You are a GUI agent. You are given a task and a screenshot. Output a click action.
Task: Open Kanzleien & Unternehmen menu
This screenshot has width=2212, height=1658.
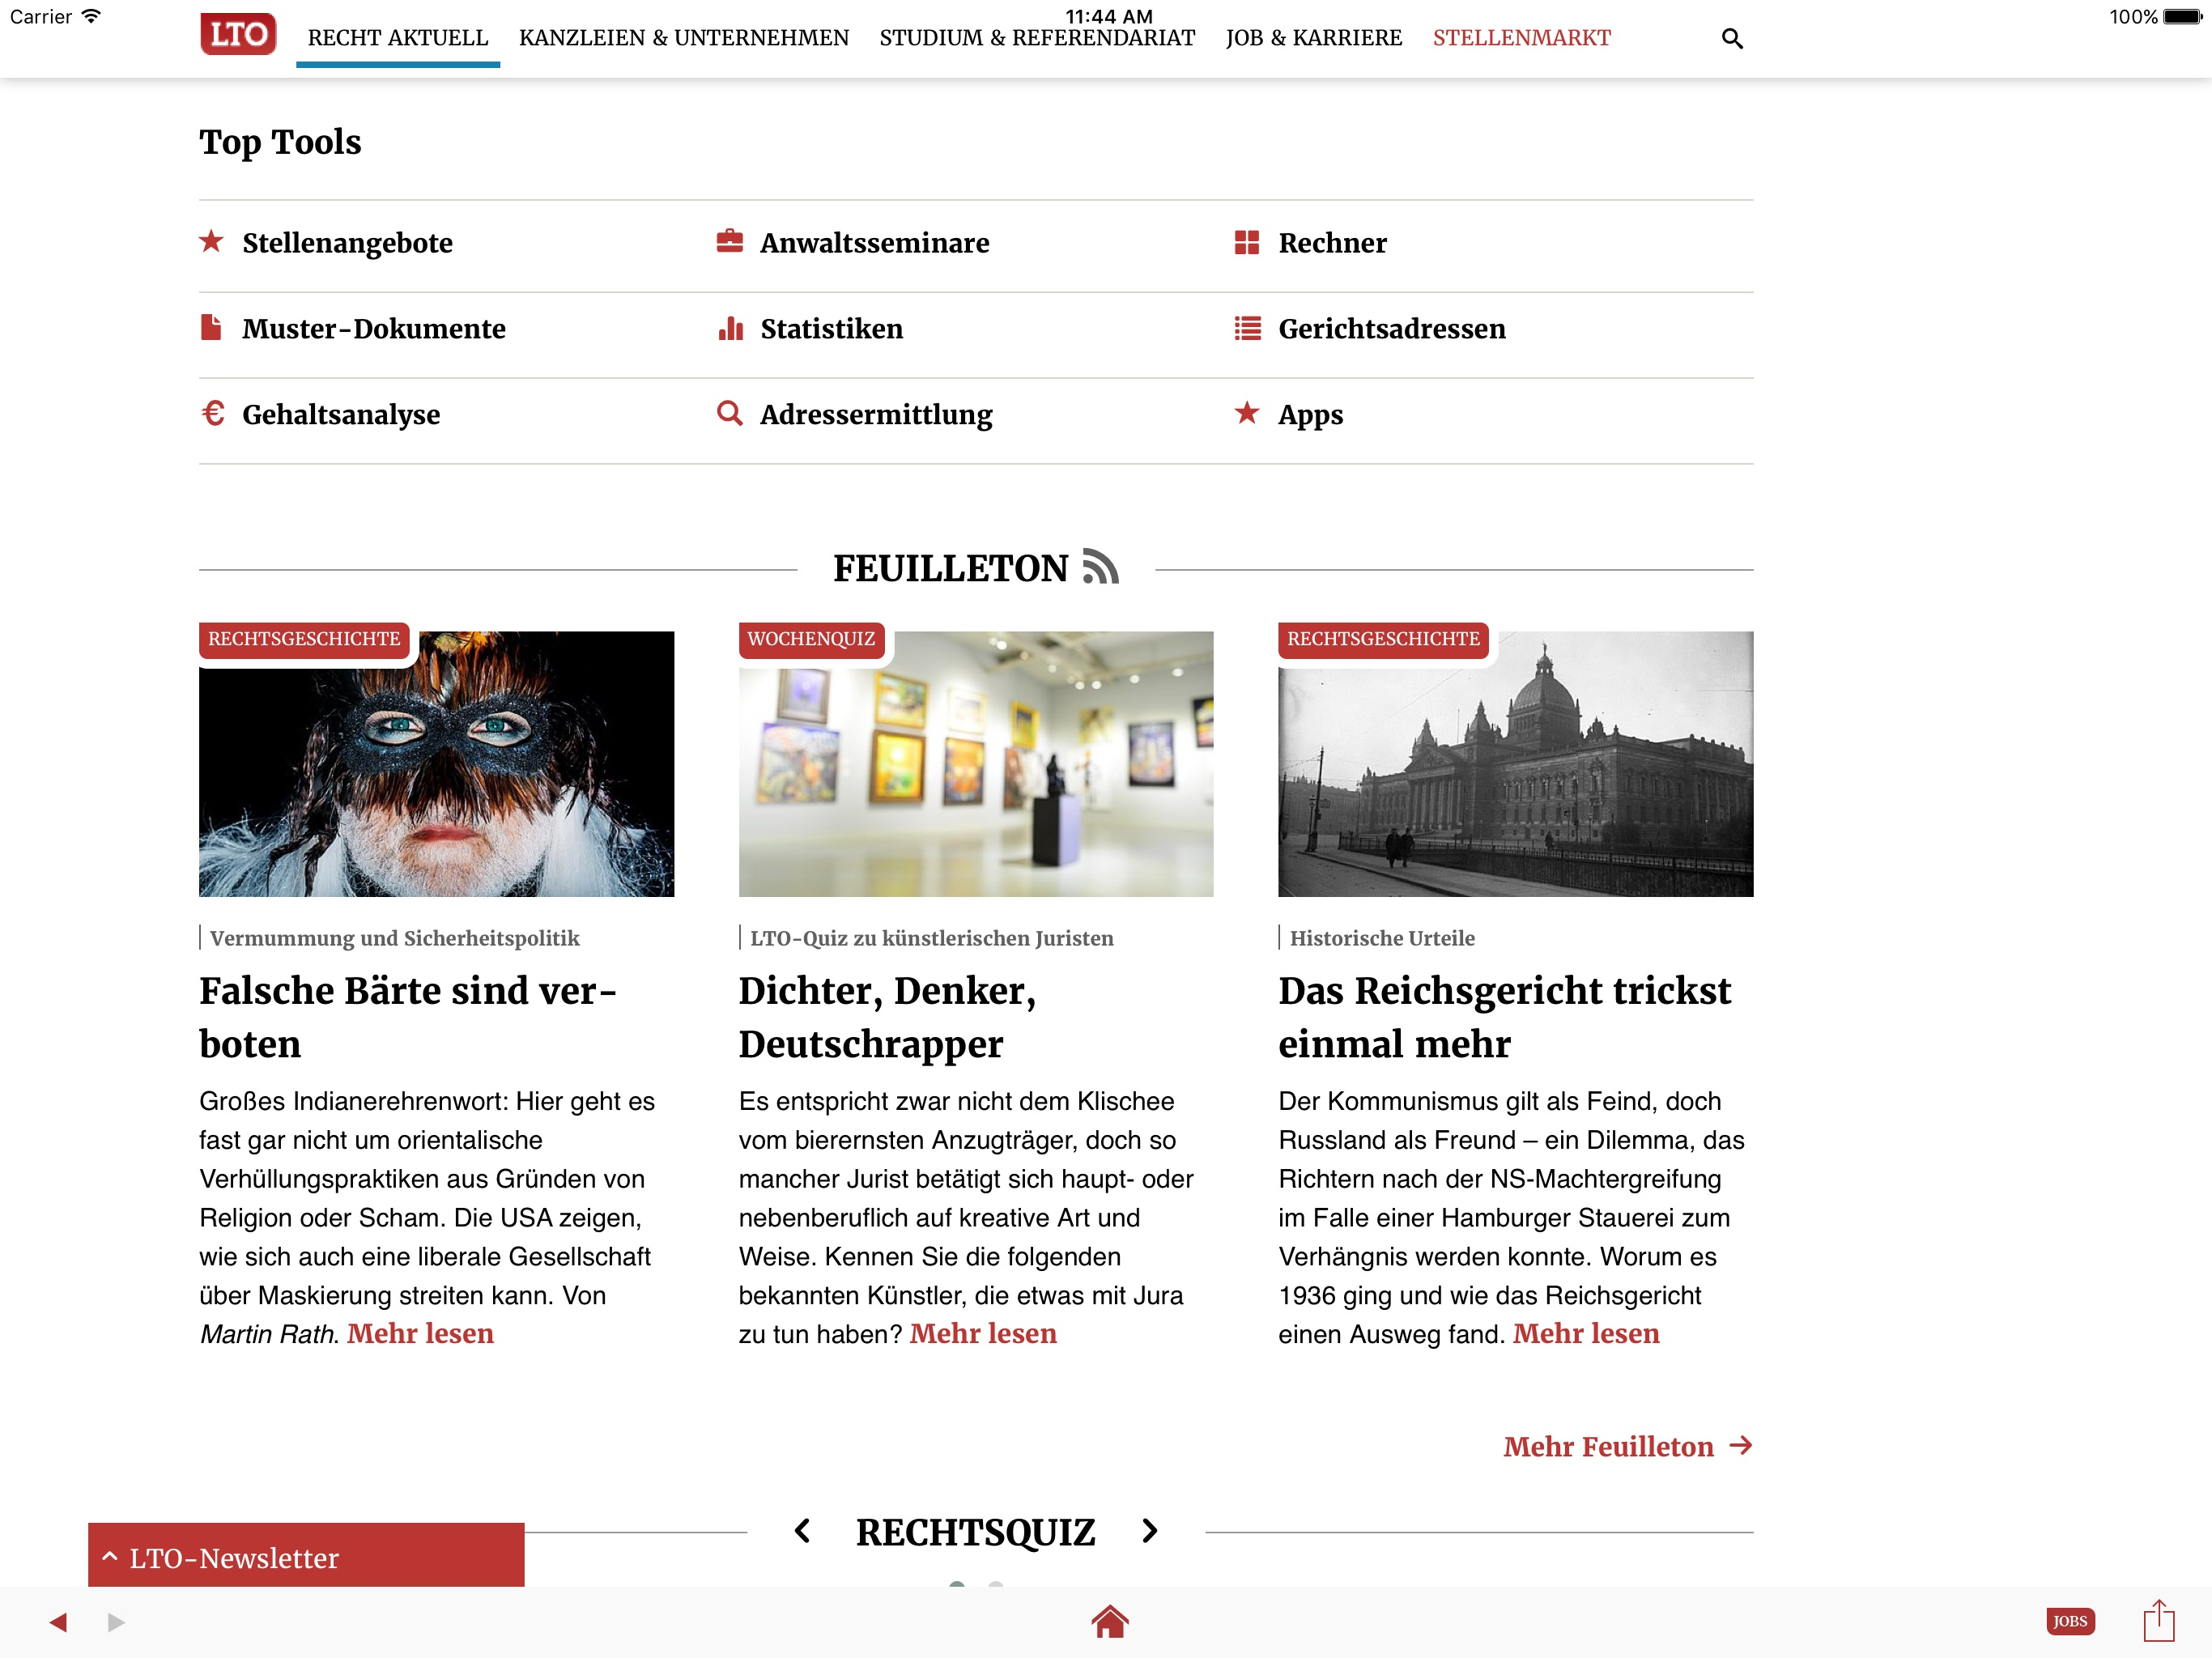pos(684,38)
